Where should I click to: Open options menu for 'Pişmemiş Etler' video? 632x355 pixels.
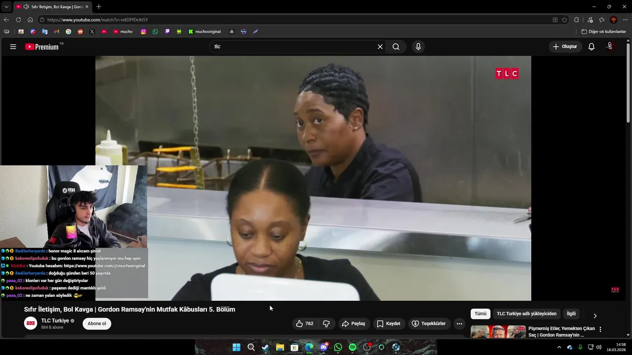pos(600,329)
